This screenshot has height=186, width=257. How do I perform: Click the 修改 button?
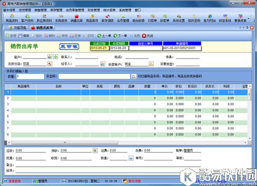[x=37, y=35]
